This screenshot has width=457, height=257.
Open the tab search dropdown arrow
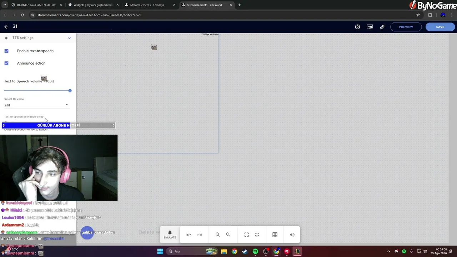5,5
